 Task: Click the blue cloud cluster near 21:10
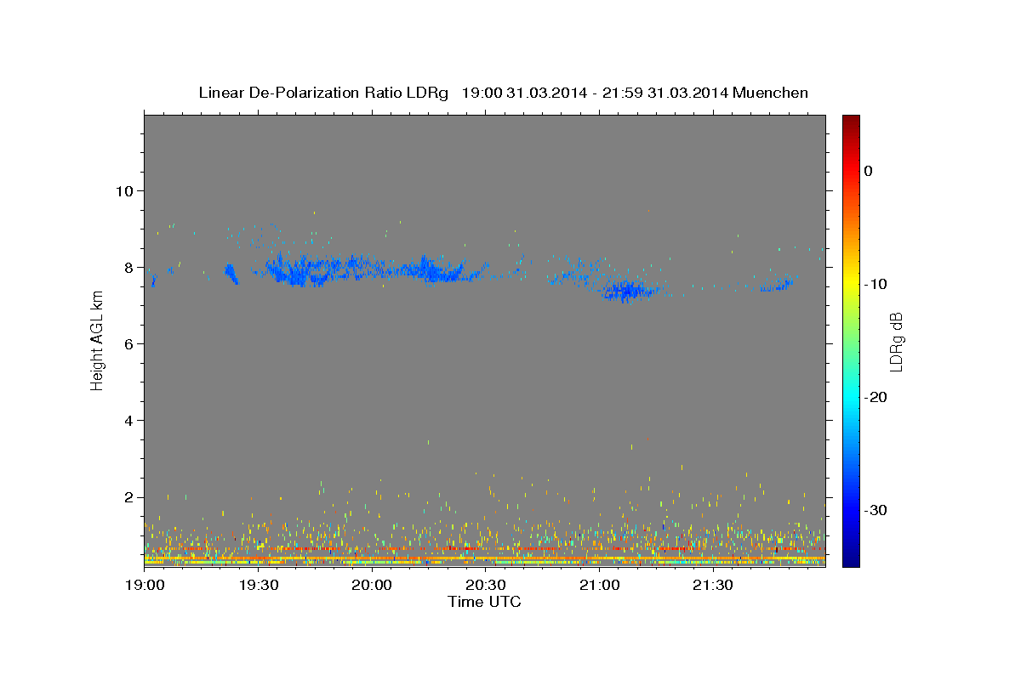(x=628, y=291)
